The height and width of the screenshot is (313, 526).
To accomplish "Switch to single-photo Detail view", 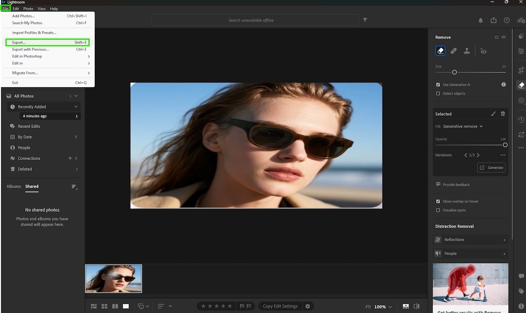I will point(126,306).
